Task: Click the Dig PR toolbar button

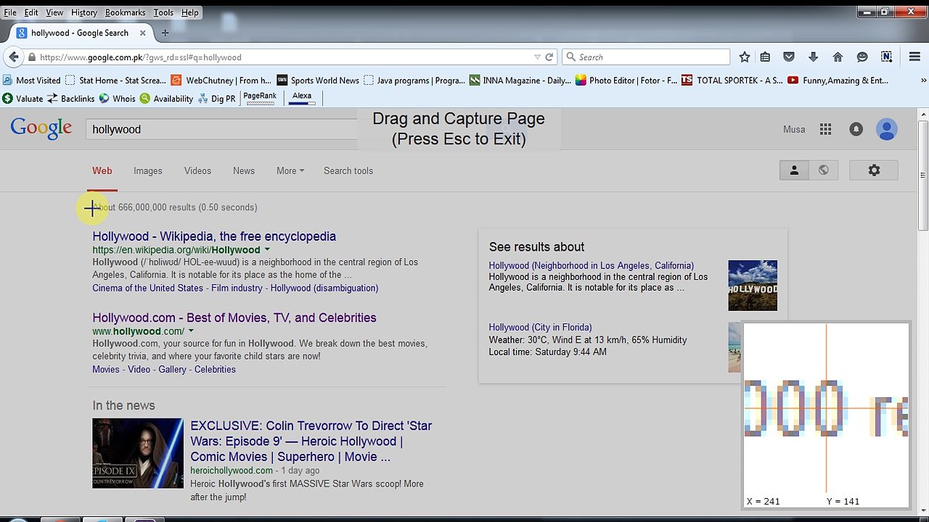Action: [x=216, y=99]
